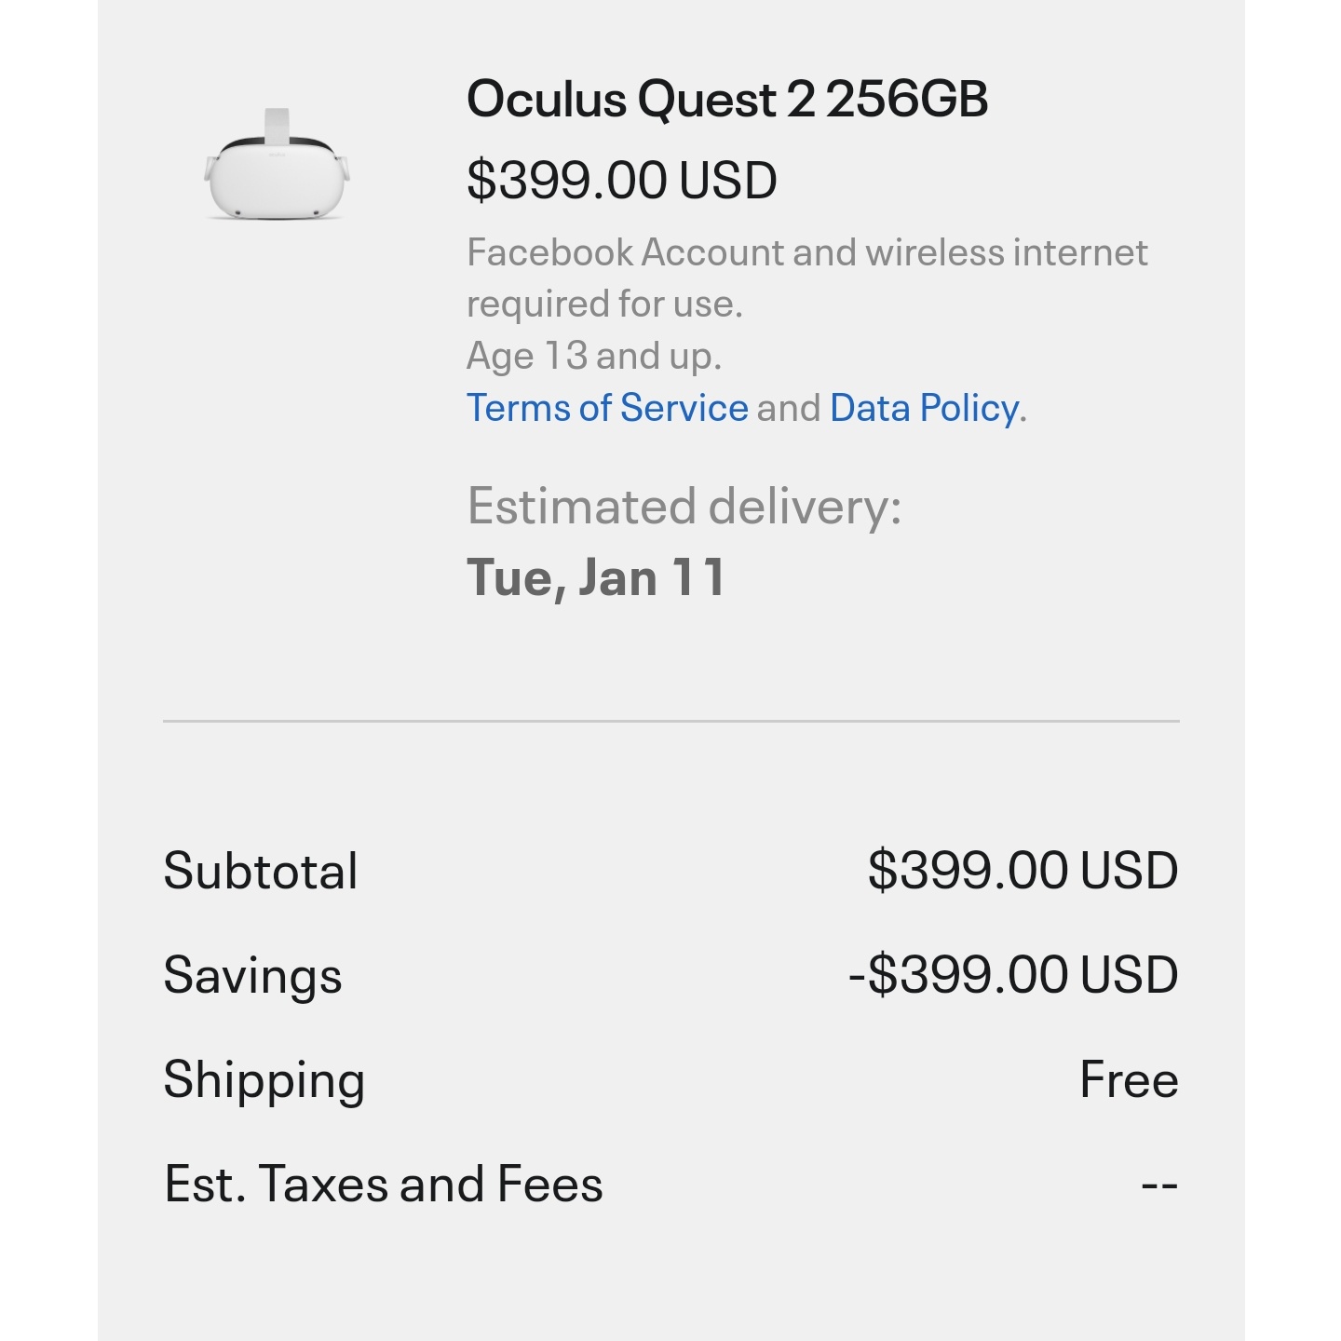Click the Oculus Quest 2 256GB title
Image resolution: width=1341 pixels, height=1341 pixels.
pos(727,99)
